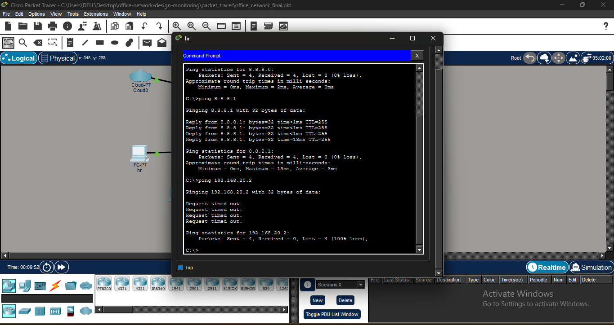Screen dimensions: 614x325
Task: Select the Inspect magnifier tool
Action: (x=23, y=43)
